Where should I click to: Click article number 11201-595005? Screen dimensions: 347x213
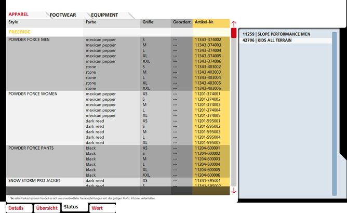click(x=208, y=142)
